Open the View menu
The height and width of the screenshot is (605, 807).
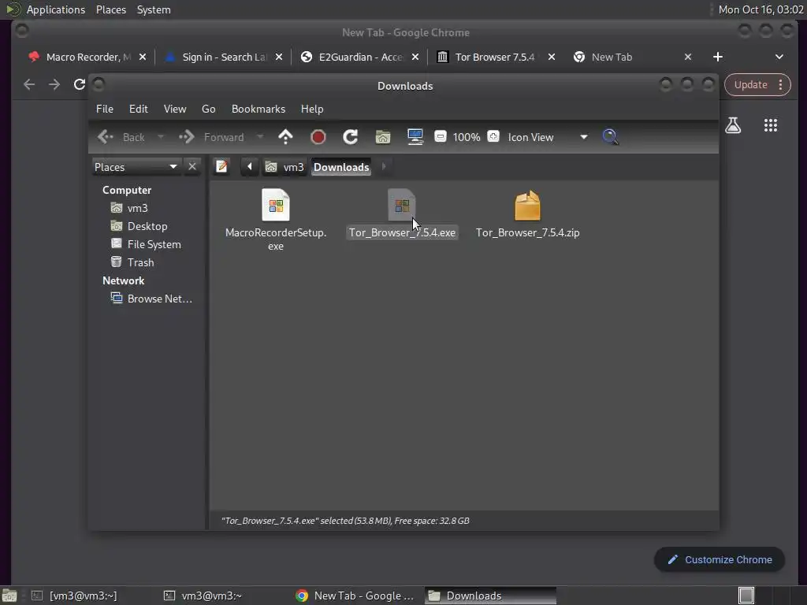coord(175,109)
